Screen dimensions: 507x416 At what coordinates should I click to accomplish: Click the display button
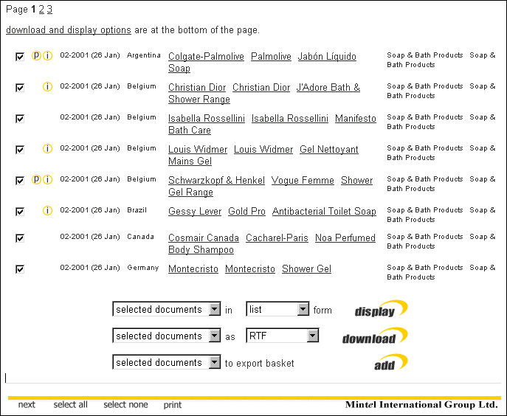[381, 309]
